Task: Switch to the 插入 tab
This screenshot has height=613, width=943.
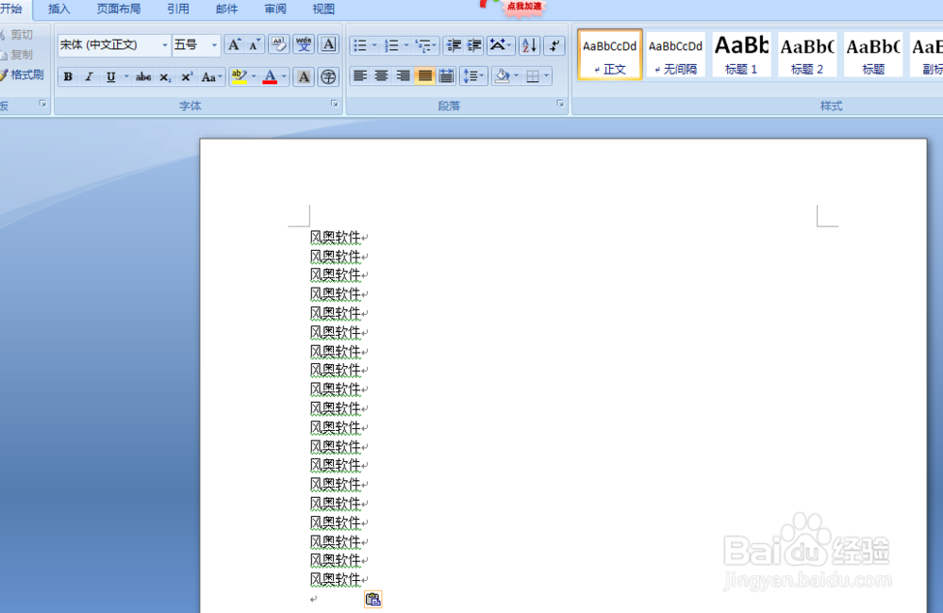Action: [x=58, y=9]
